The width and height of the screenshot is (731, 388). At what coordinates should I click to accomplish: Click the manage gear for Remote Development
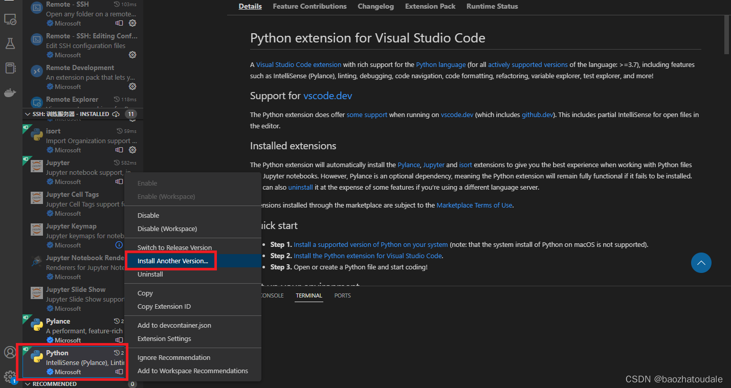[x=132, y=86]
